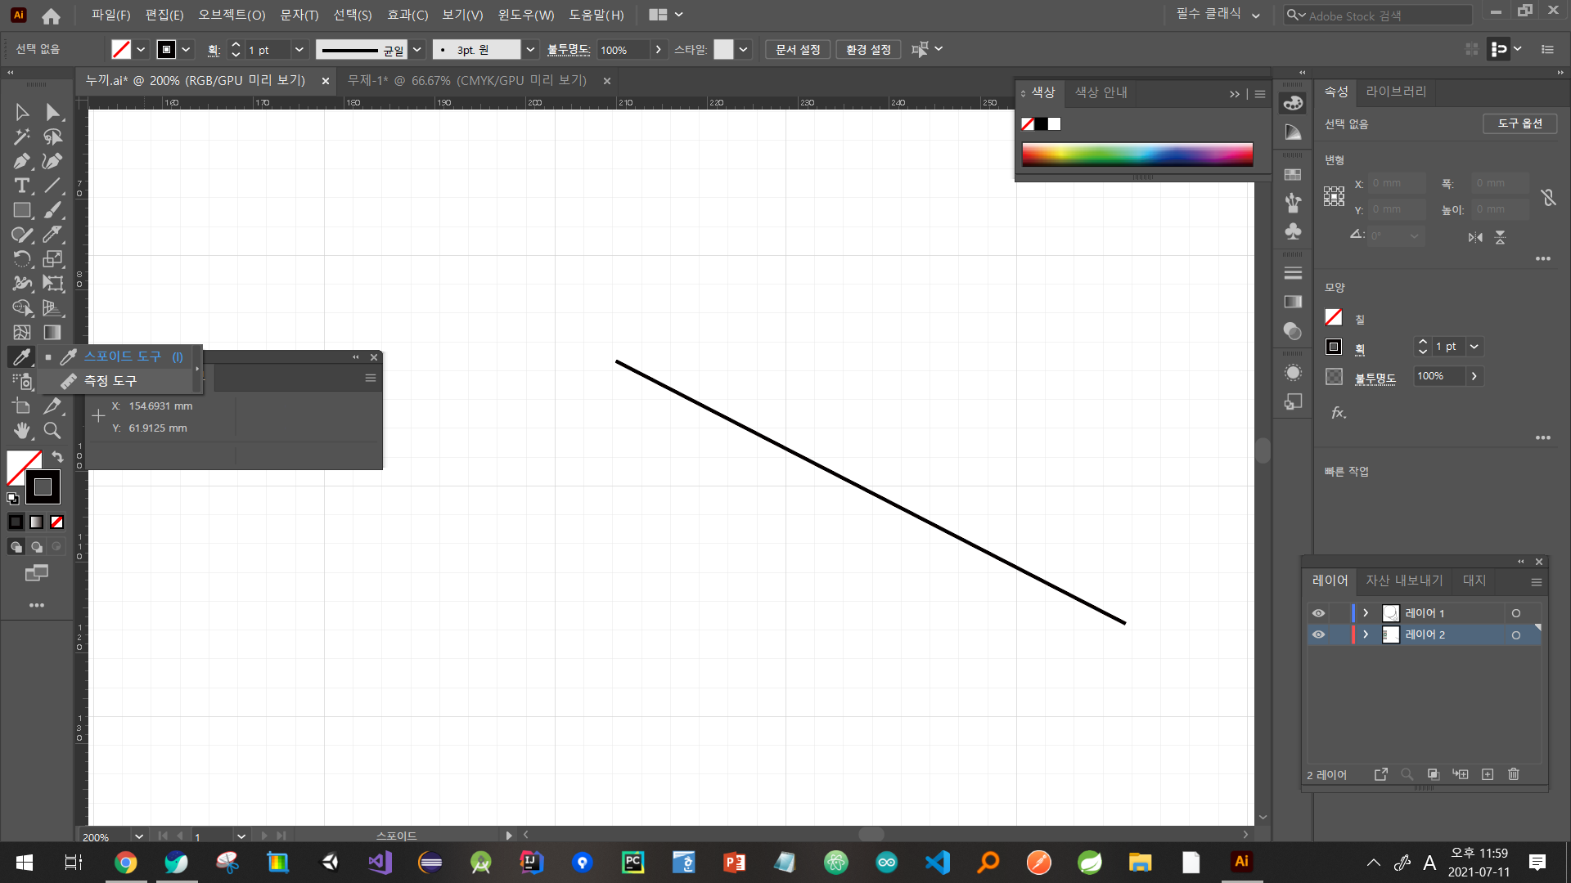Open Edit Toolbar three dots
1571x883 pixels.
pyautogui.click(x=37, y=605)
